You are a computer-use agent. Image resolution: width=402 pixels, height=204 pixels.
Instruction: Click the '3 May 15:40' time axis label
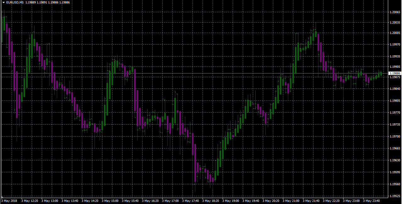point(130,201)
